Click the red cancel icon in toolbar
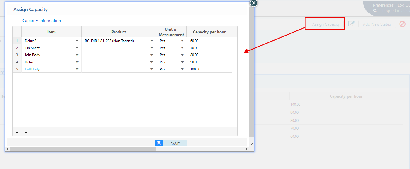Screen dimensions: 410x169 [x=402, y=24]
